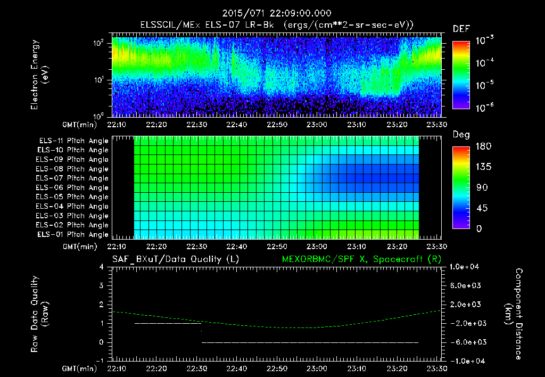The image size is (545, 377).
Task: Click the 1.0e+04 right axis value
Action: (464, 267)
